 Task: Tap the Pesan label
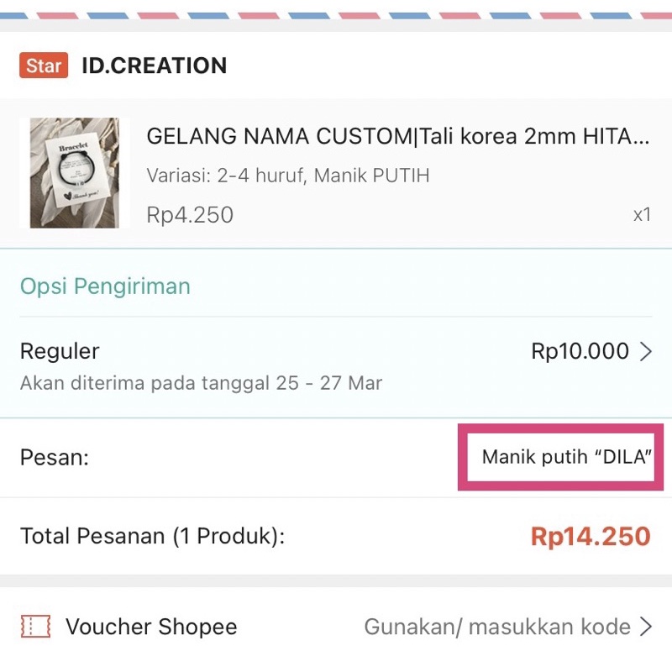point(55,458)
